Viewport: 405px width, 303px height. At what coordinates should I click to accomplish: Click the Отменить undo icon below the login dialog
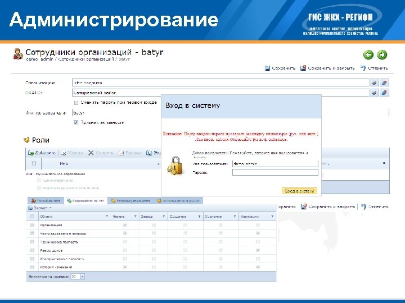pos(363,206)
